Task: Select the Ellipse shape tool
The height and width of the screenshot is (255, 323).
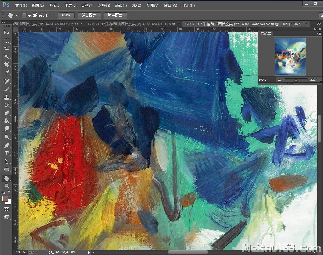Action: (x=7, y=169)
